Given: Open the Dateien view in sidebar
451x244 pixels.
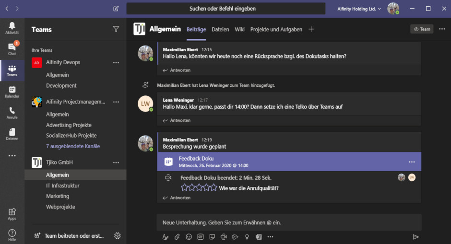Looking at the screenshot, I should (12, 134).
